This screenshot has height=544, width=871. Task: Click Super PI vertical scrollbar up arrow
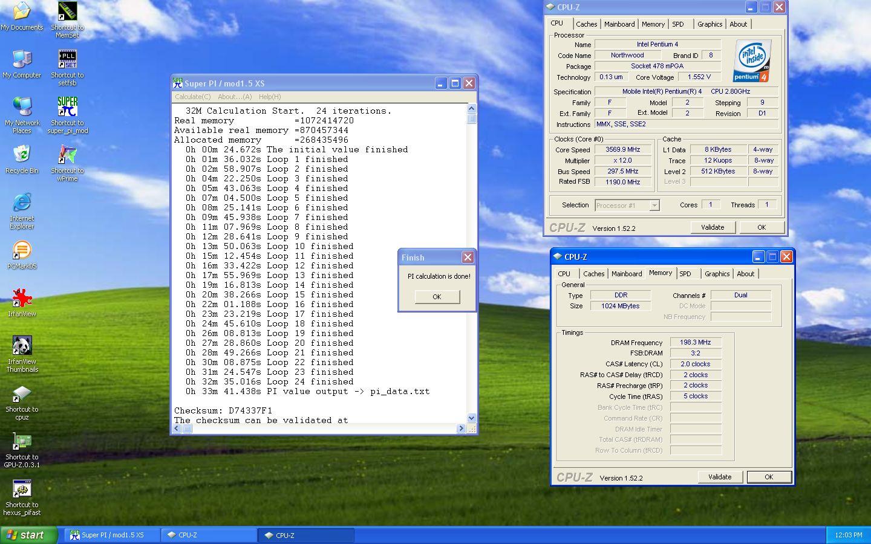click(472, 108)
